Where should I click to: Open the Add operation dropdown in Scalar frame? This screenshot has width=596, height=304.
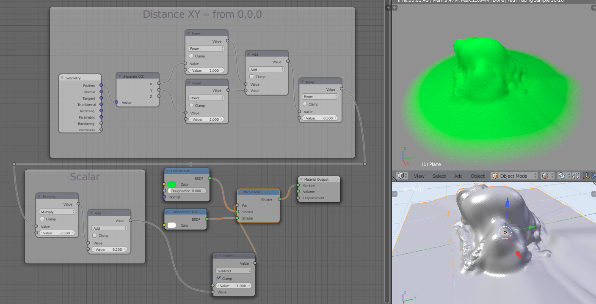[x=109, y=228]
